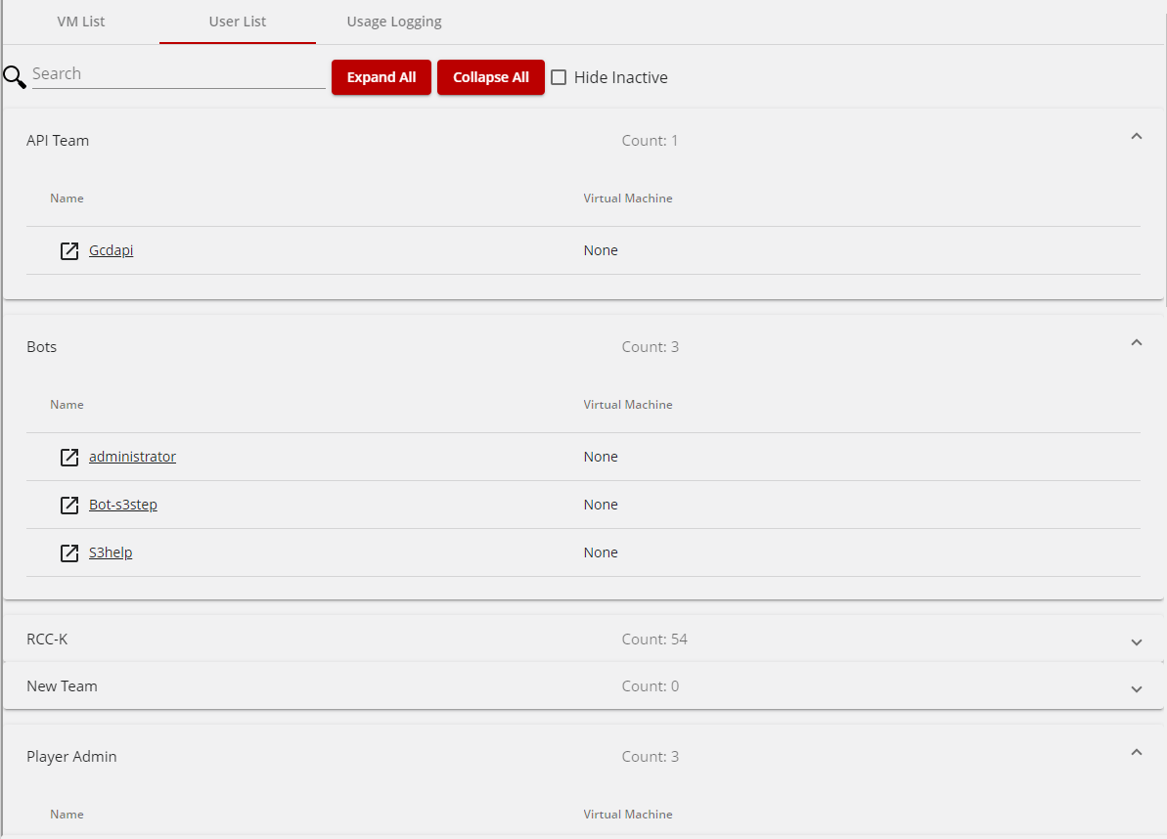Click the external link icon next to S3help
This screenshot has width=1167, height=839.
(x=69, y=552)
